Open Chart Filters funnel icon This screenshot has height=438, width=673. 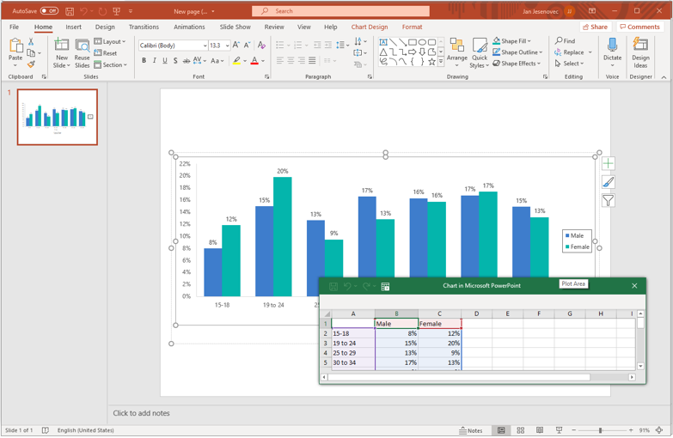point(608,201)
